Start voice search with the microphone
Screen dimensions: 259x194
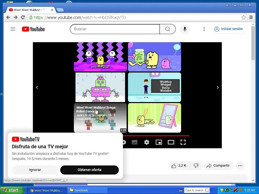[185, 29]
